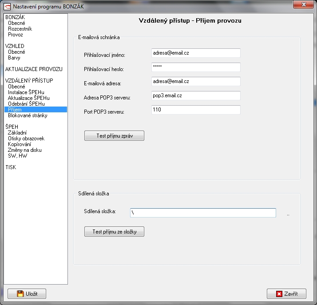
Task: Select the VZHLED section heading
Action: tap(15, 46)
